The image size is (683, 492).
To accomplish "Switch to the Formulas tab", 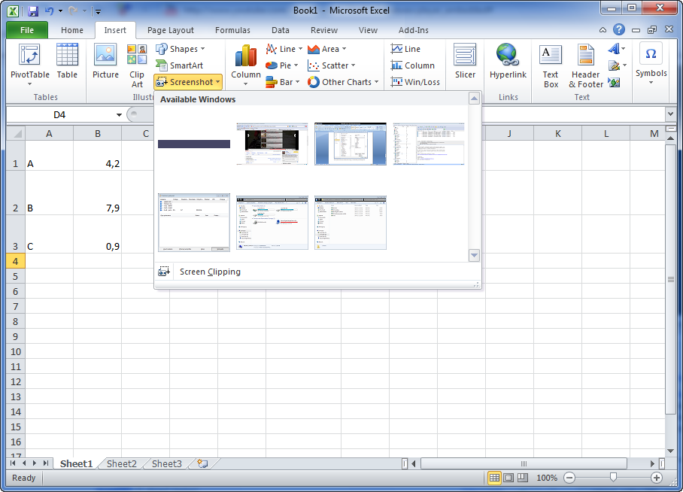I will (232, 30).
